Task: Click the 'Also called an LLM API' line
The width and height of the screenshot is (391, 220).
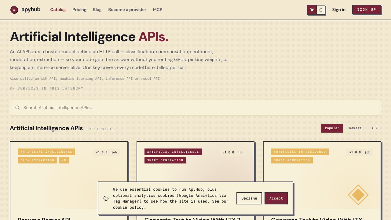Action: point(85,79)
